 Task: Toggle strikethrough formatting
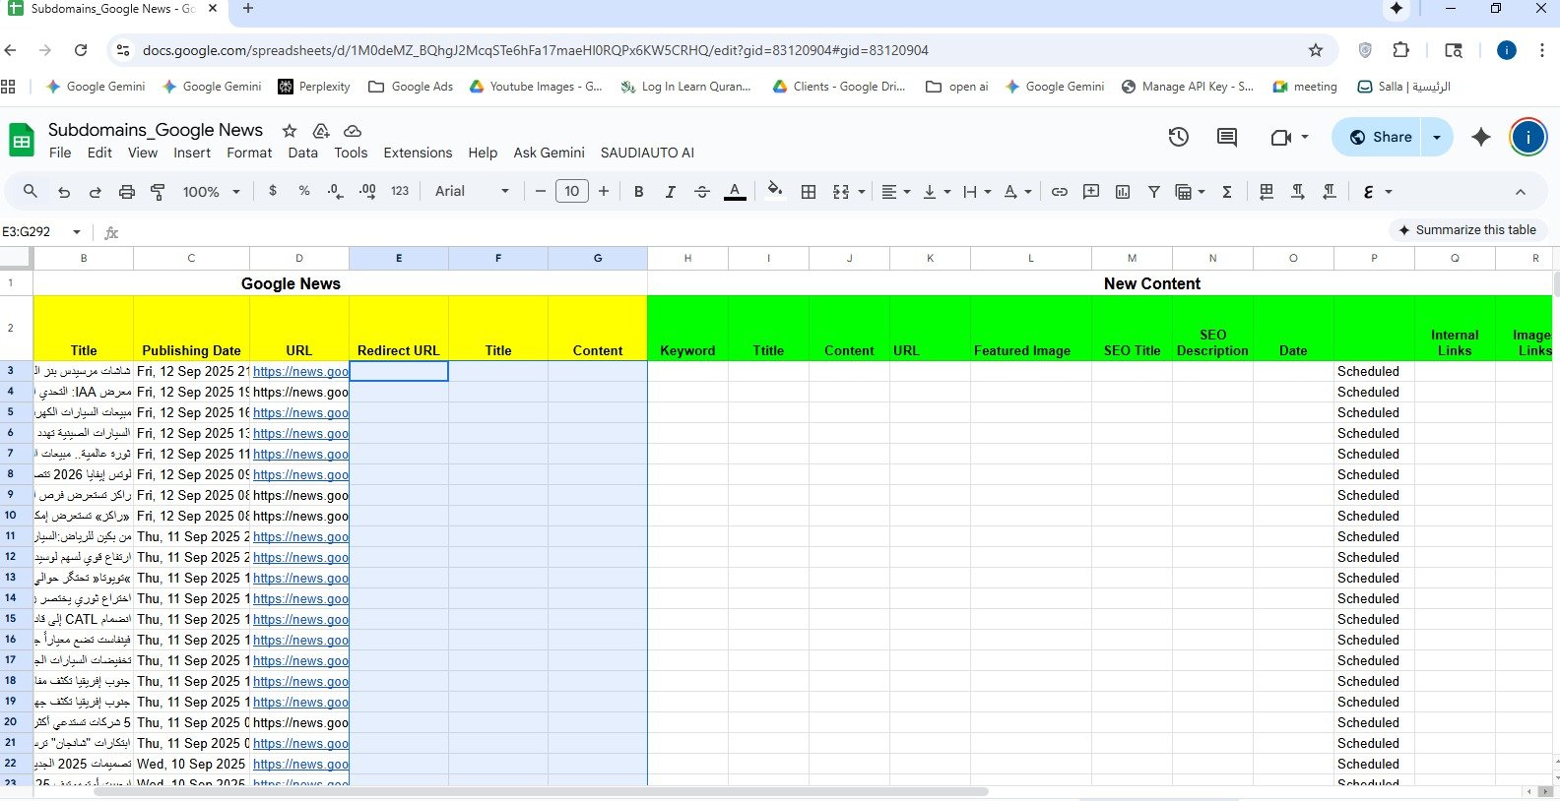click(701, 192)
